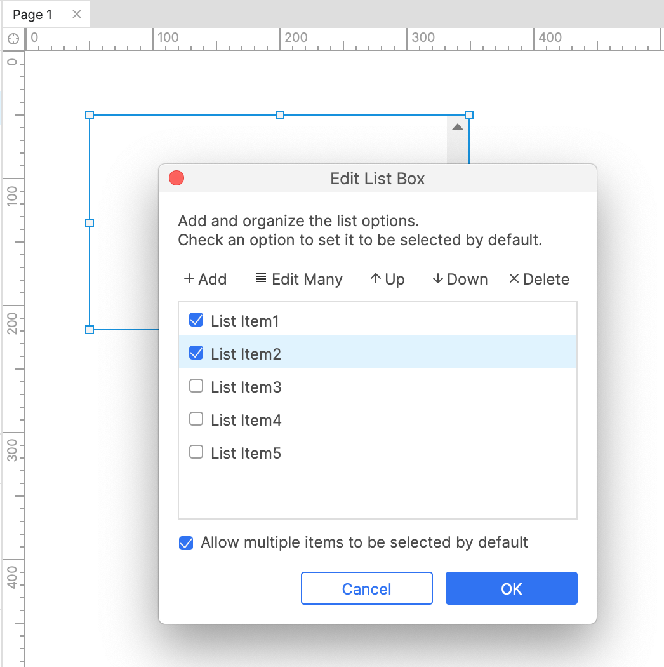Check the List Item3 checkbox
664x667 pixels.
tap(197, 386)
